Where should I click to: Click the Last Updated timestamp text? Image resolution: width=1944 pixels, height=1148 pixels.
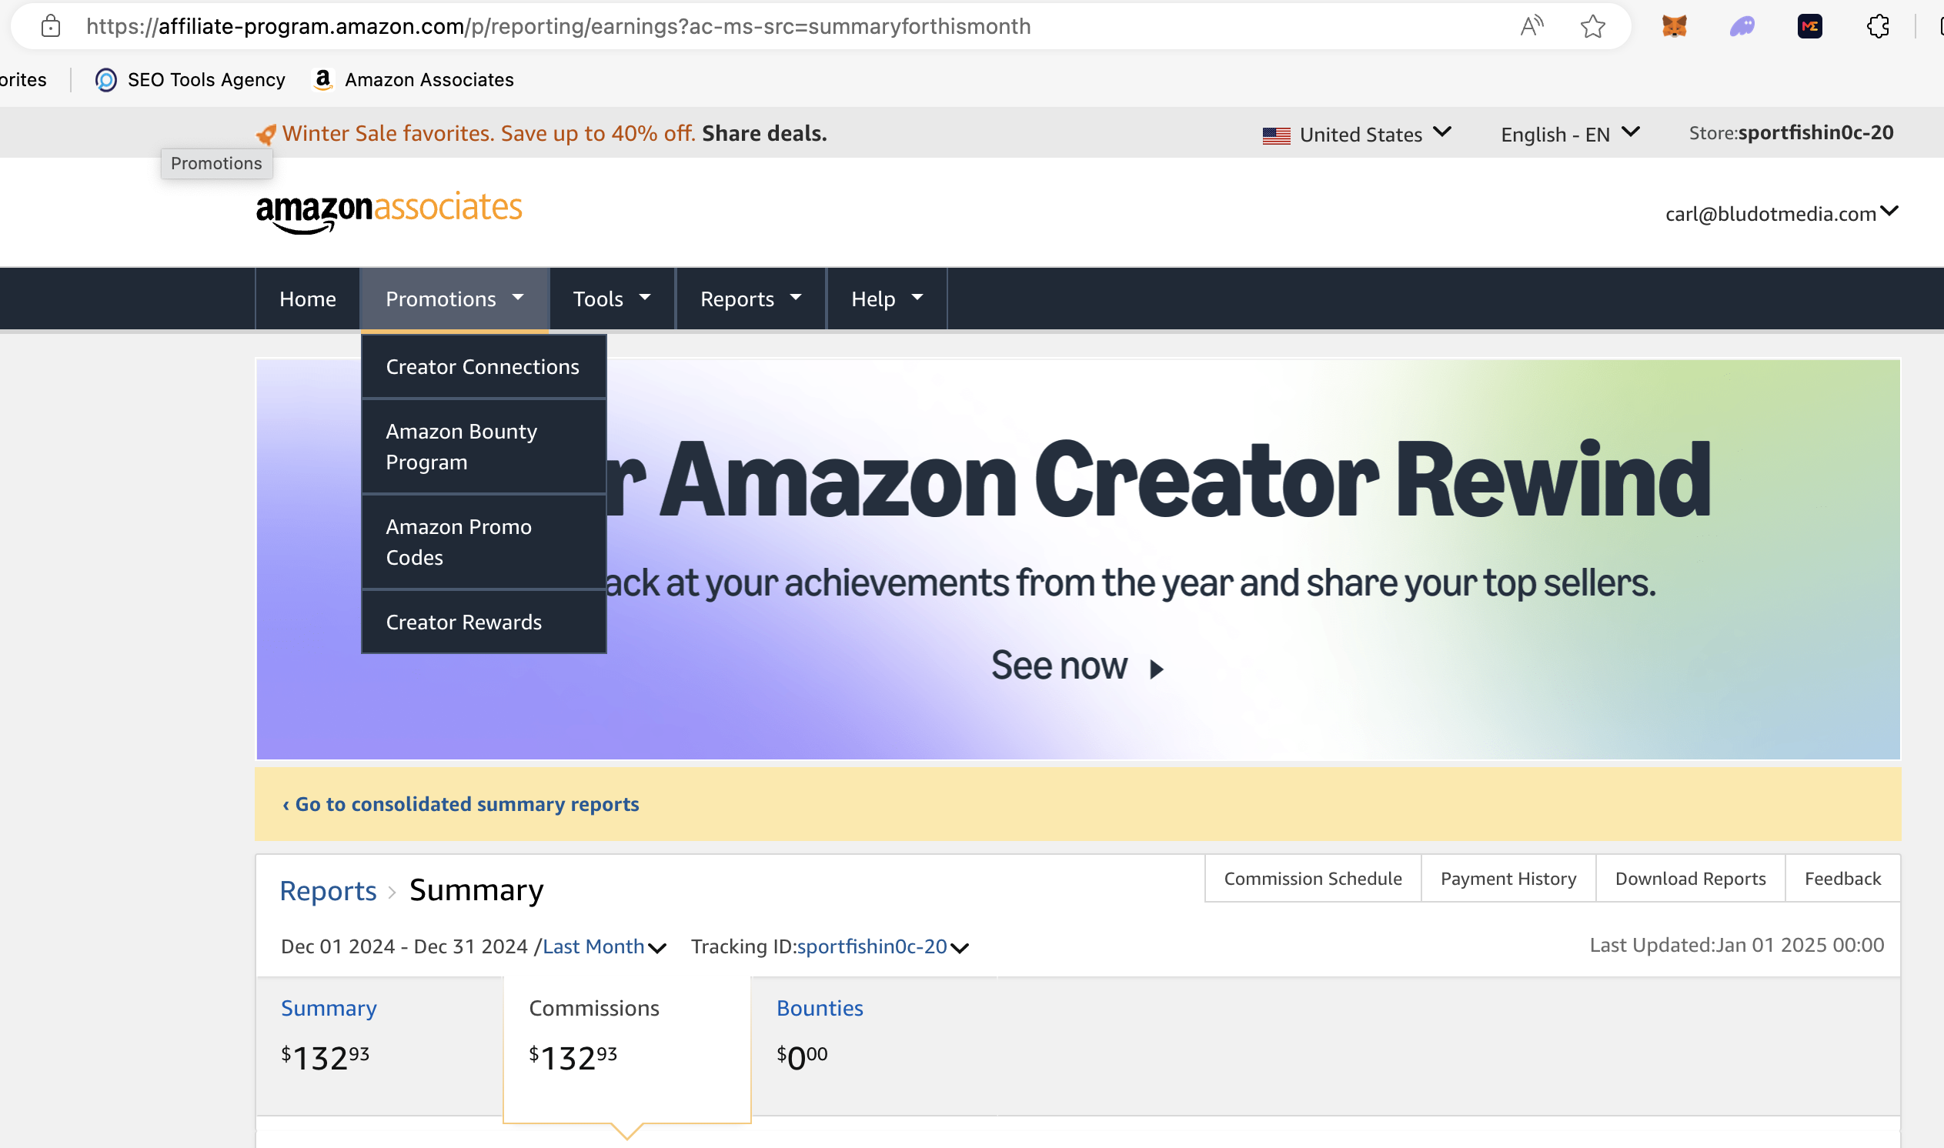point(1737,945)
